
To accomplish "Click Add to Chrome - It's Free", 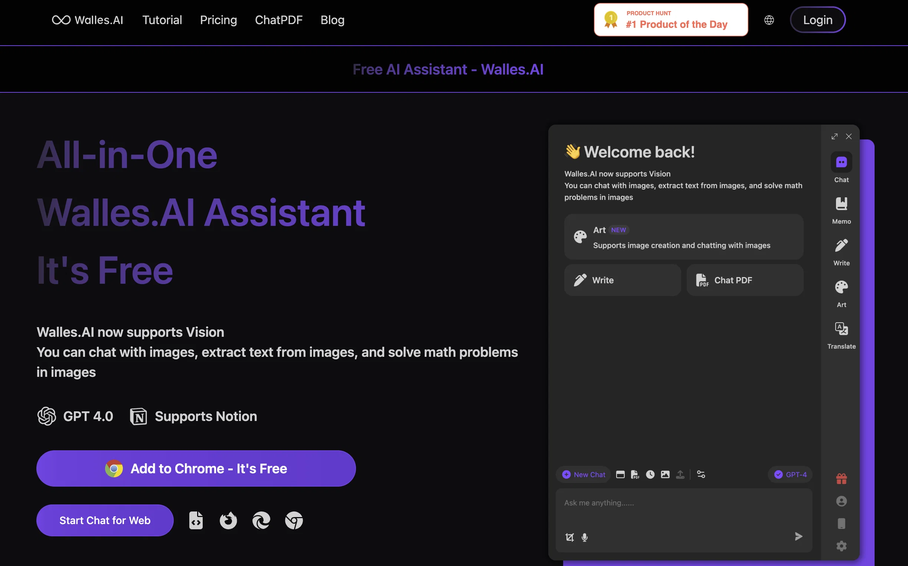I will 196,468.
